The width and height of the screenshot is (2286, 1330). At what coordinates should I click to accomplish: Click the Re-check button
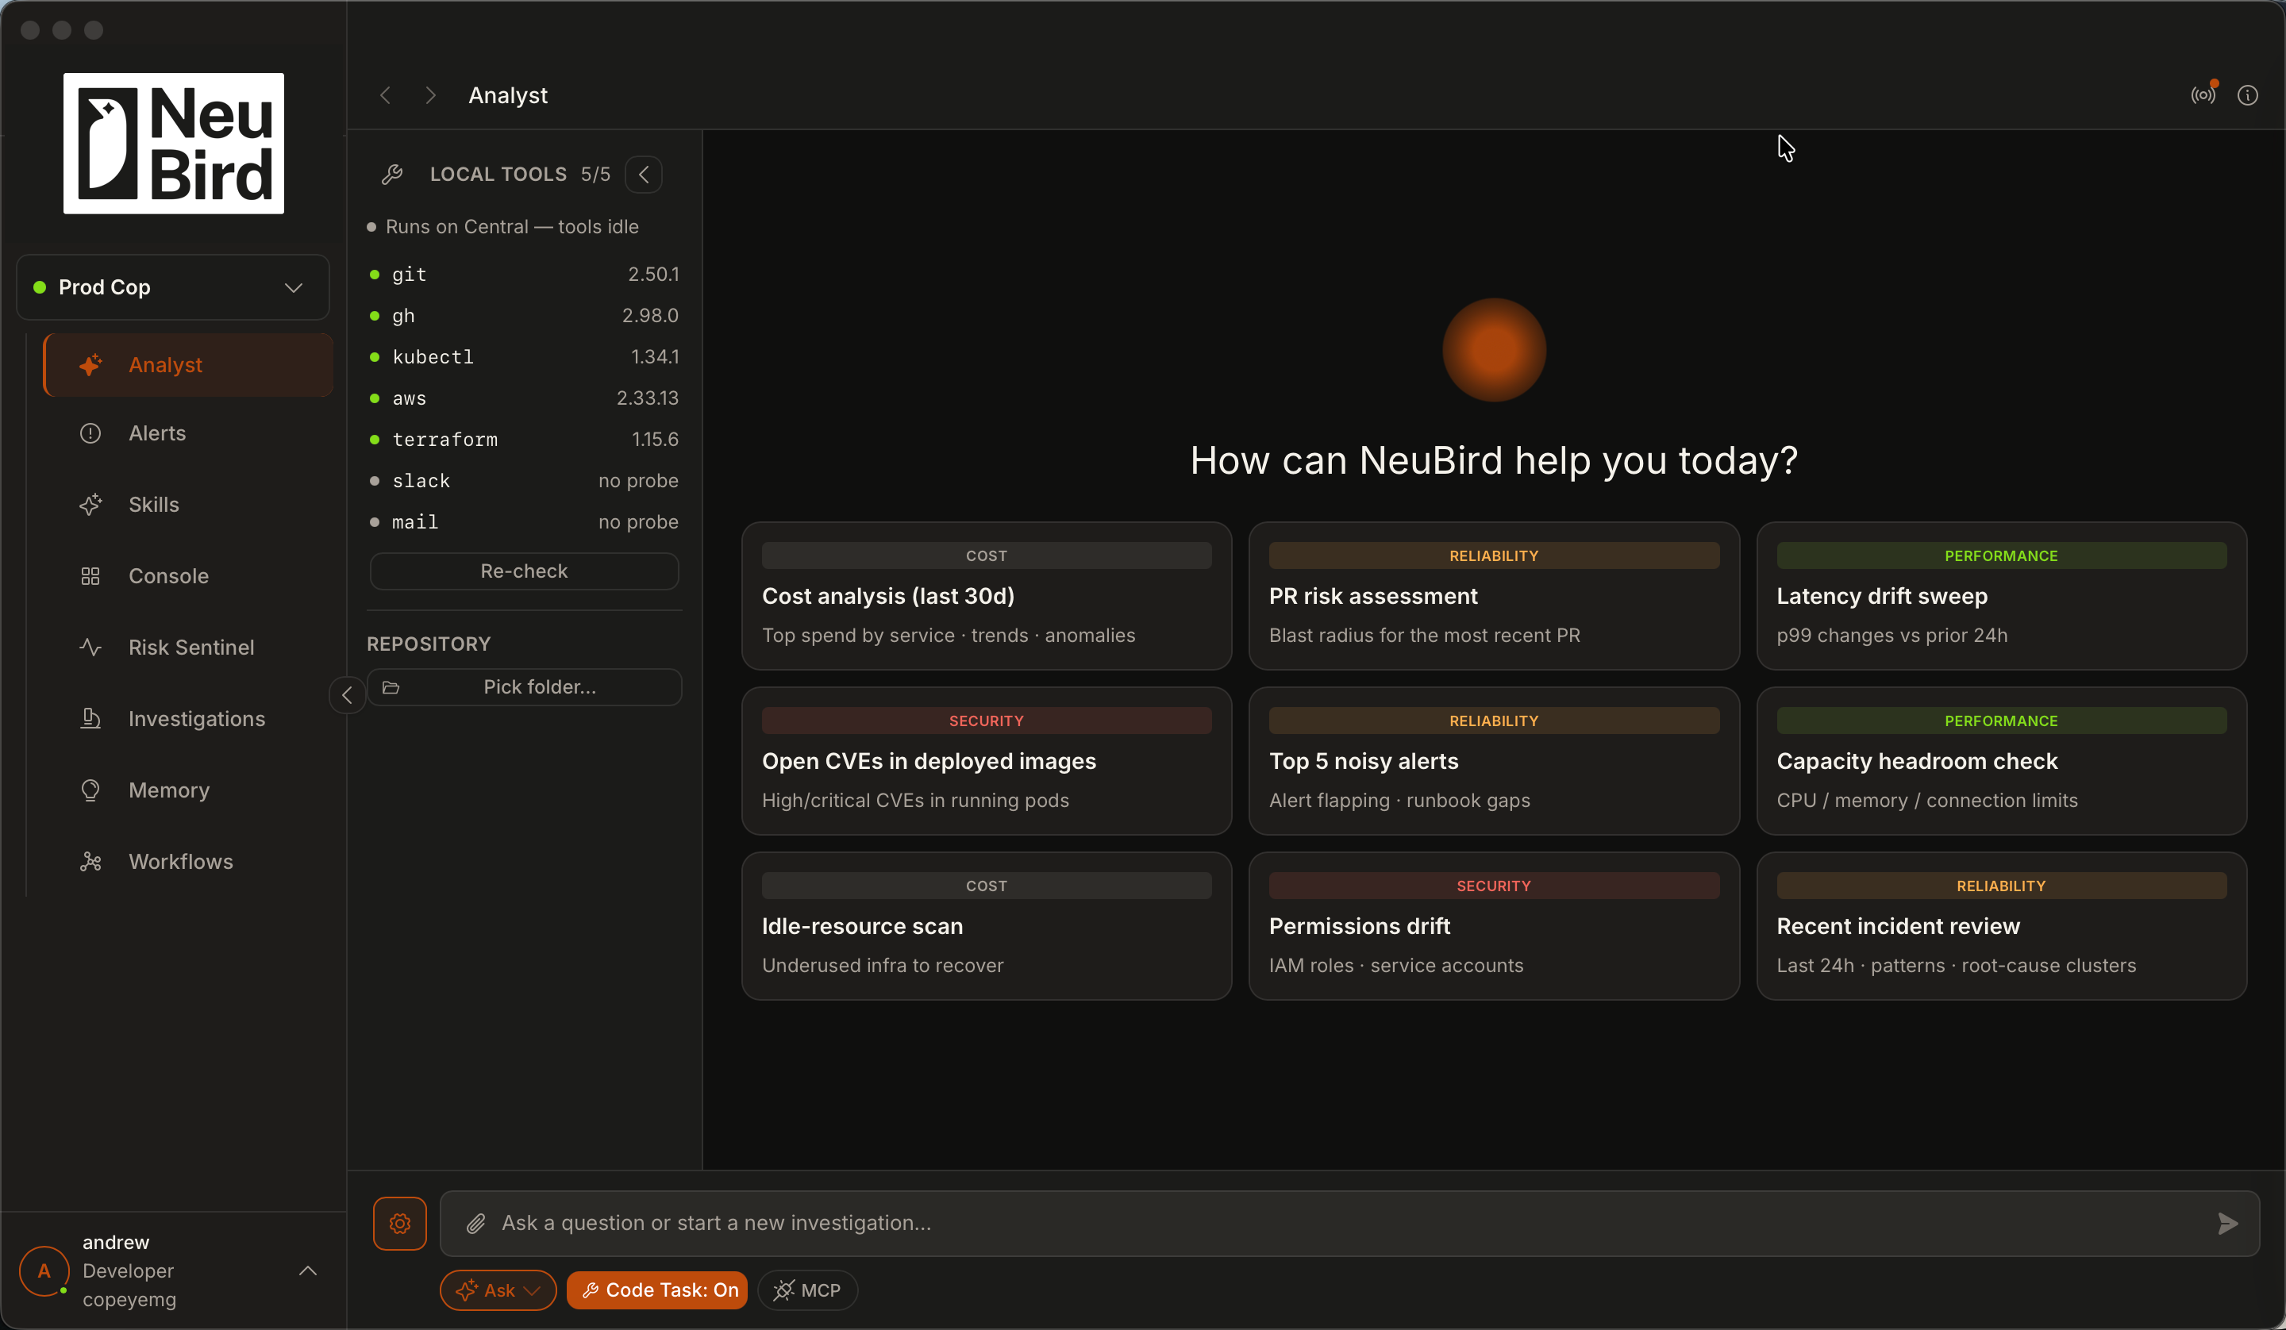click(523, 571)
